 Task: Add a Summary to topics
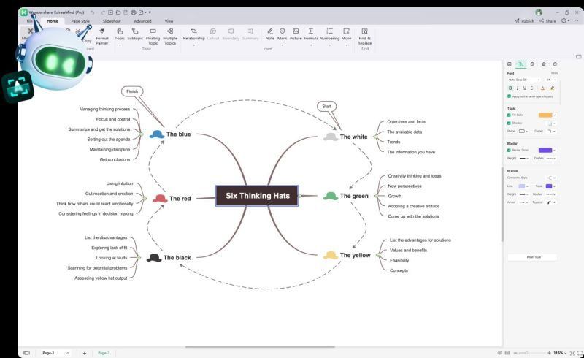pos(250,34)
